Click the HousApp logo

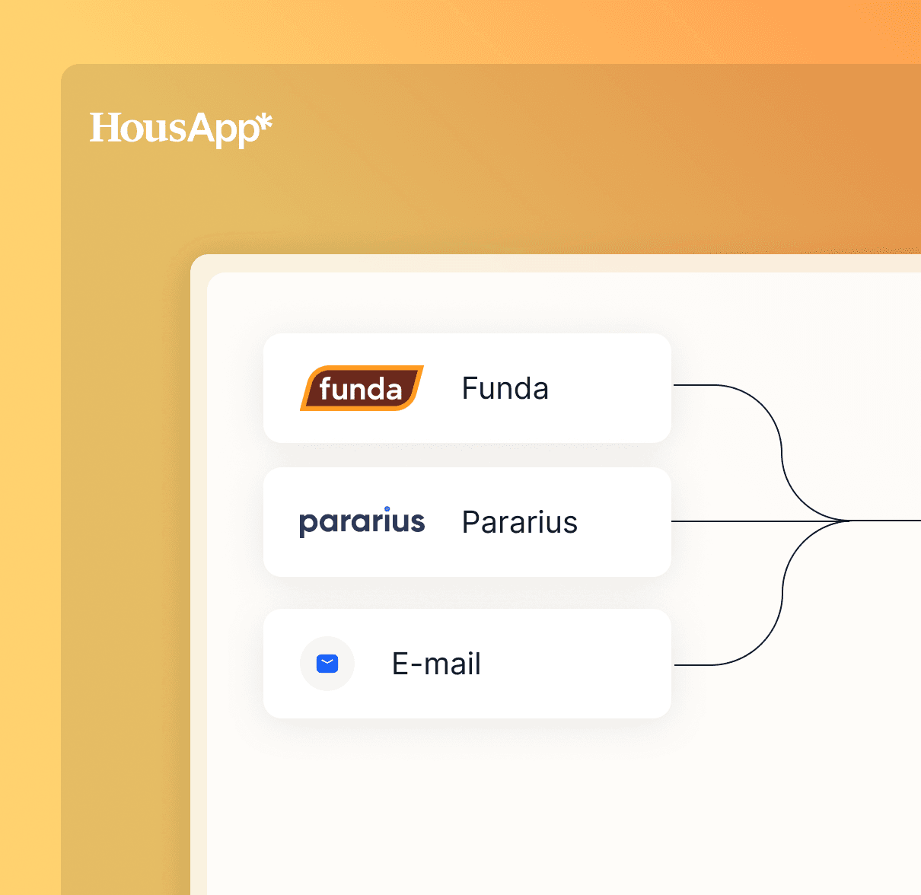[x=181, y=129]
